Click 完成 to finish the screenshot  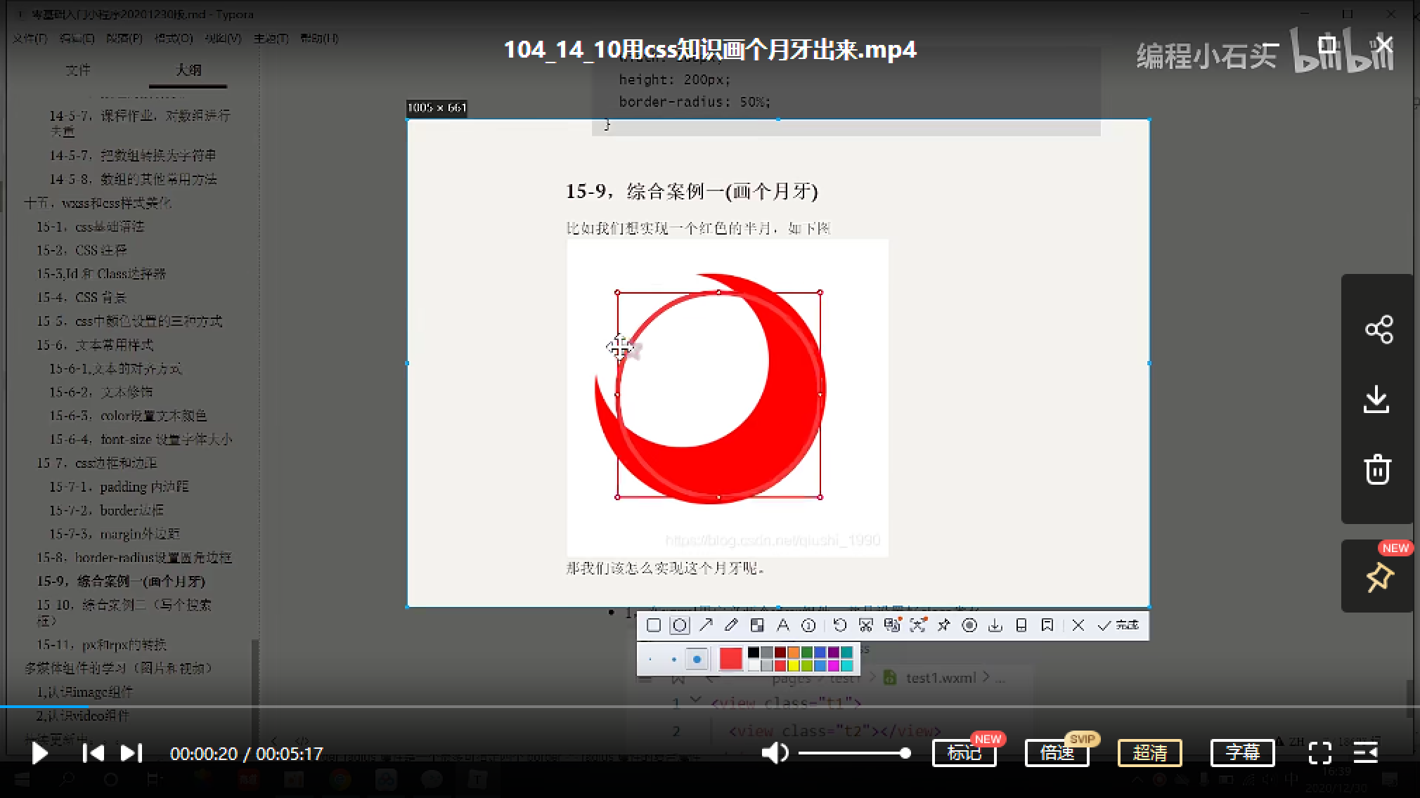[x=1118, y=625]
